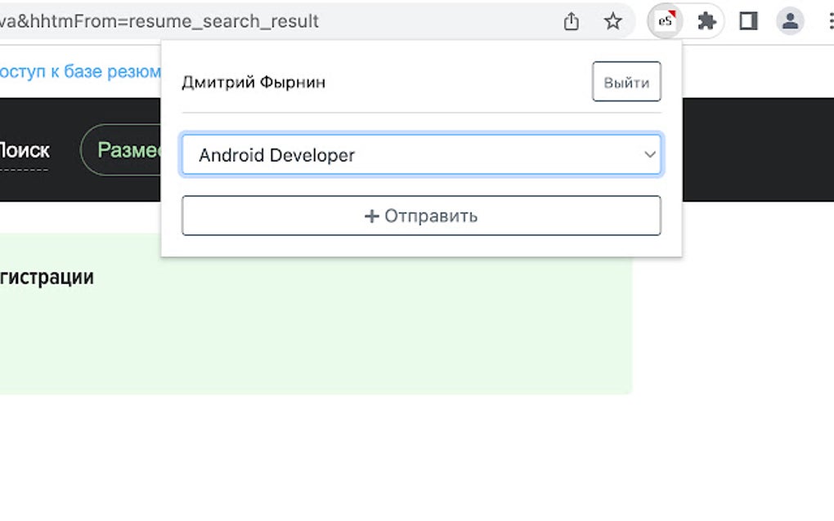Open the Extensions puzzle-piece menu
The image size is (834, 521).
coord(706,21)
